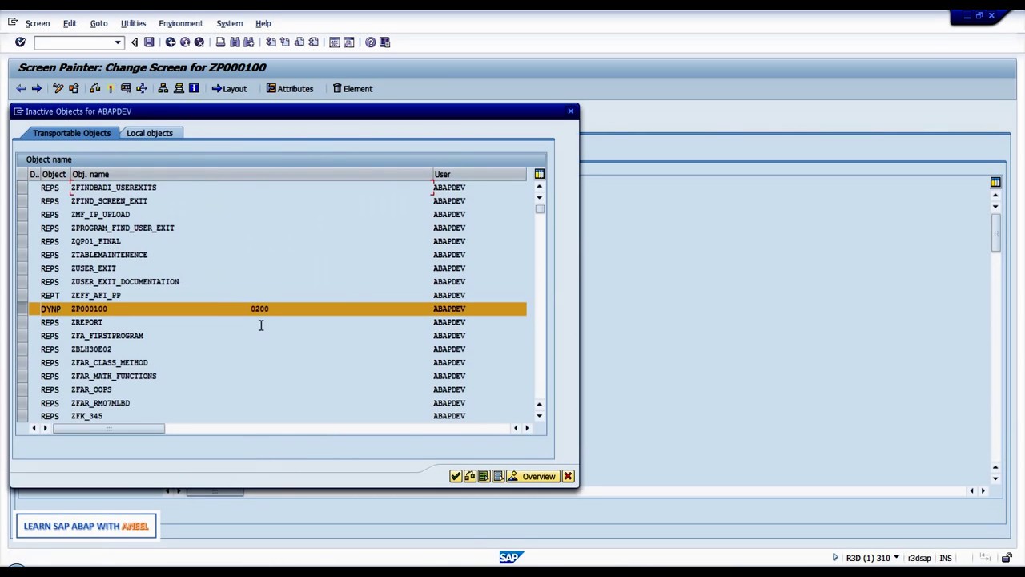Click the dialog list's vertical scrollbar thumb

point(540,209)
